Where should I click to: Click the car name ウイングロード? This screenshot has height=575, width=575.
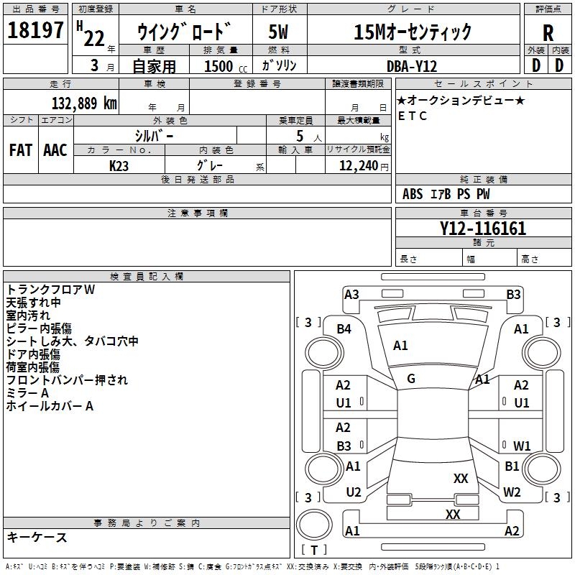[x=185, y=32]
